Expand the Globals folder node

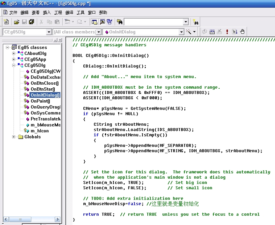point(14,137)
